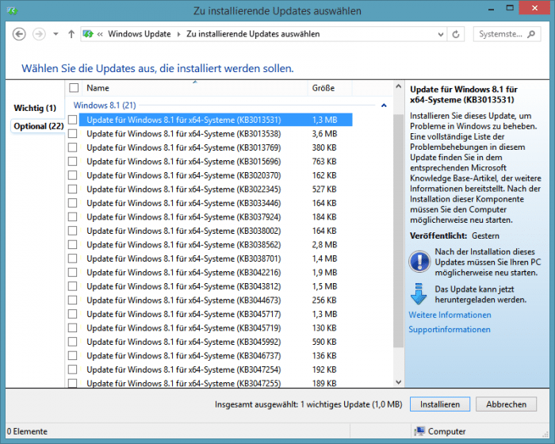Go up one level with Up arrow
This screenshot has width=555, height=444.
click(71, 34)
